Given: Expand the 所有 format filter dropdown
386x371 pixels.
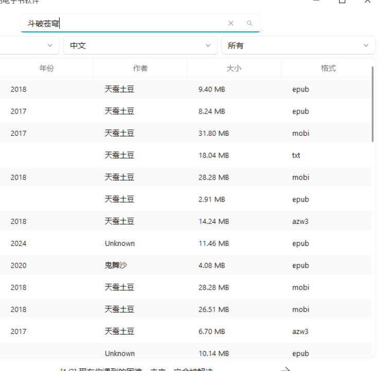Looking at the screenshot, I should tap(298, 45).
